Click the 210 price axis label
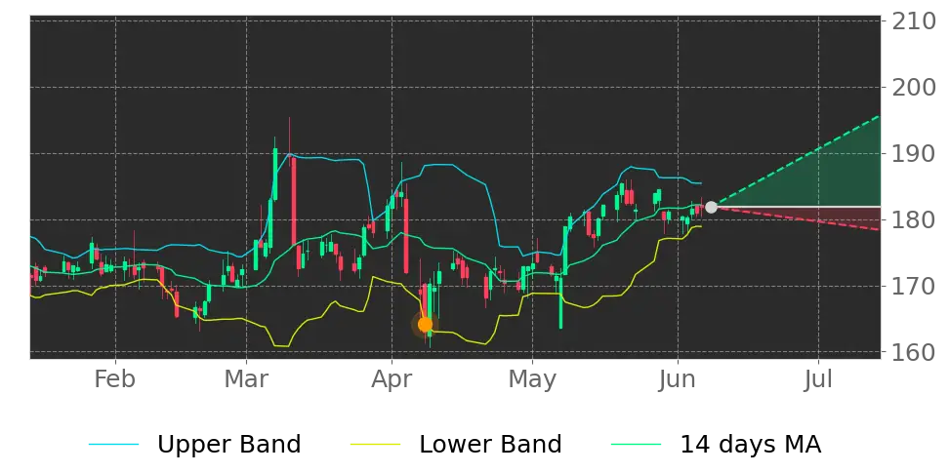This screenshot has height=474, width=949. tap(912, 21)
